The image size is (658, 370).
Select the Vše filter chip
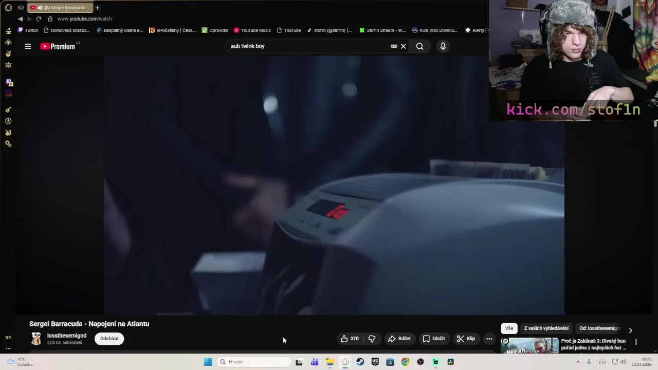pyautogui.click(x=509, y=328)
